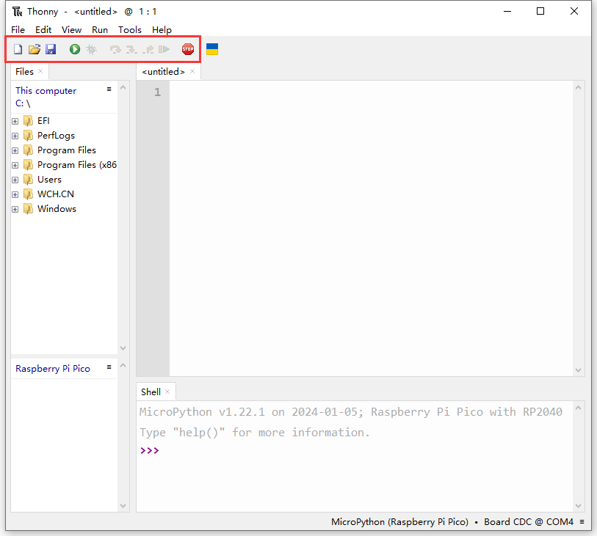
Task: Select the Program Files folder row
Action: click(x=64, y=150)
